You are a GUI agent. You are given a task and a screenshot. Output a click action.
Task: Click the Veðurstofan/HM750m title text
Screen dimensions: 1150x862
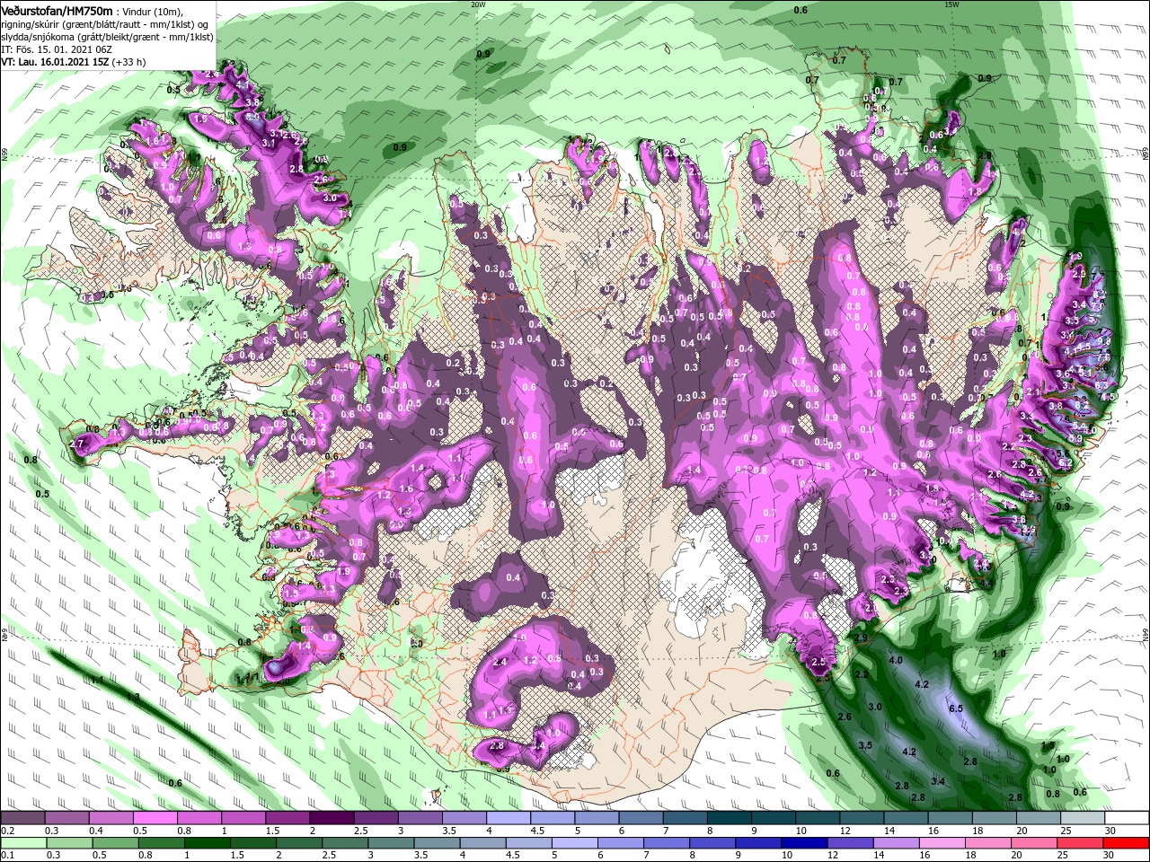tap(58, 10)
